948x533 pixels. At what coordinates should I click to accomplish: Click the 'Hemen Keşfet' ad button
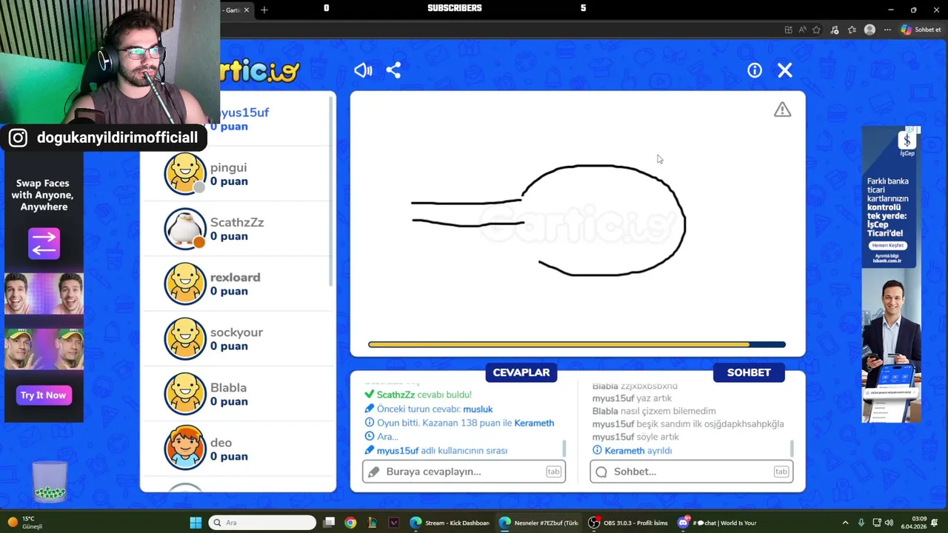click(889, 245)
